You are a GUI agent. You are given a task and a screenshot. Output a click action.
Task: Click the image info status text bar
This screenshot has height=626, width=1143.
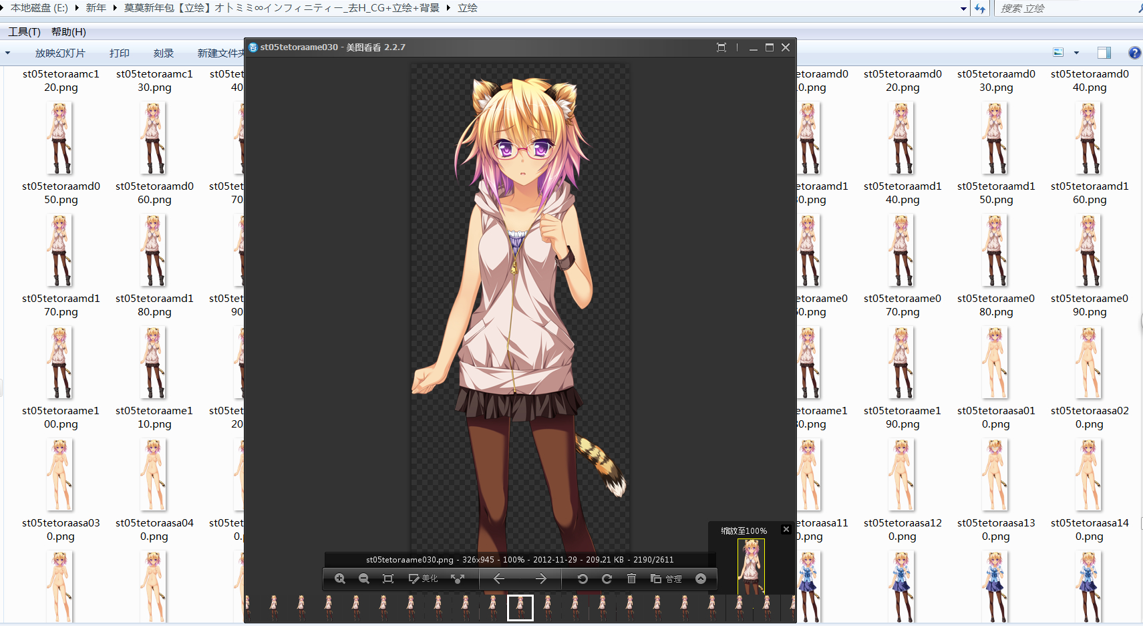[520, 560]
